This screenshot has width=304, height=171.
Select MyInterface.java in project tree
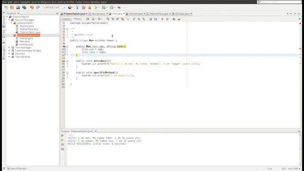click(x=28, y=29)
